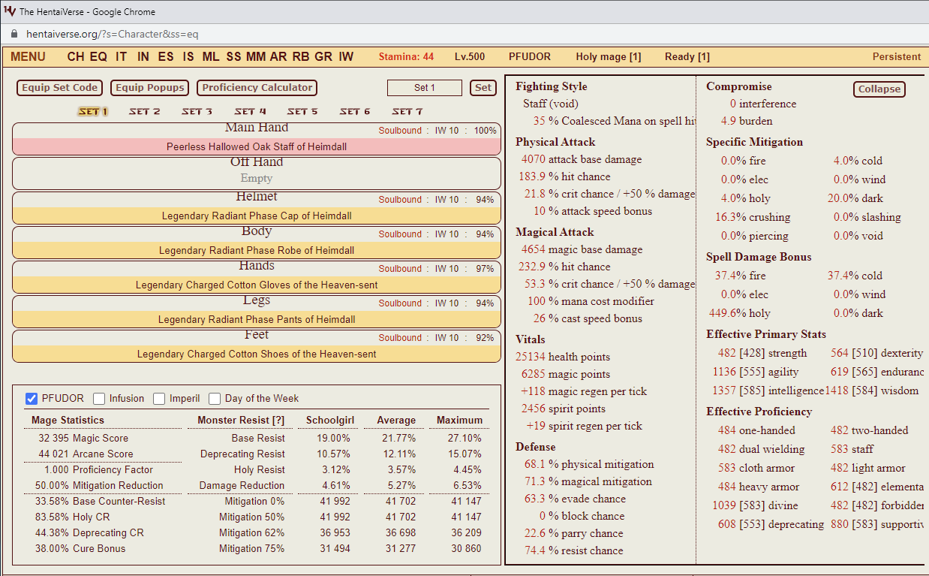Click the Ready [1] status label
The height and width of the screenshot is (576, 929).
coord(687,57)
